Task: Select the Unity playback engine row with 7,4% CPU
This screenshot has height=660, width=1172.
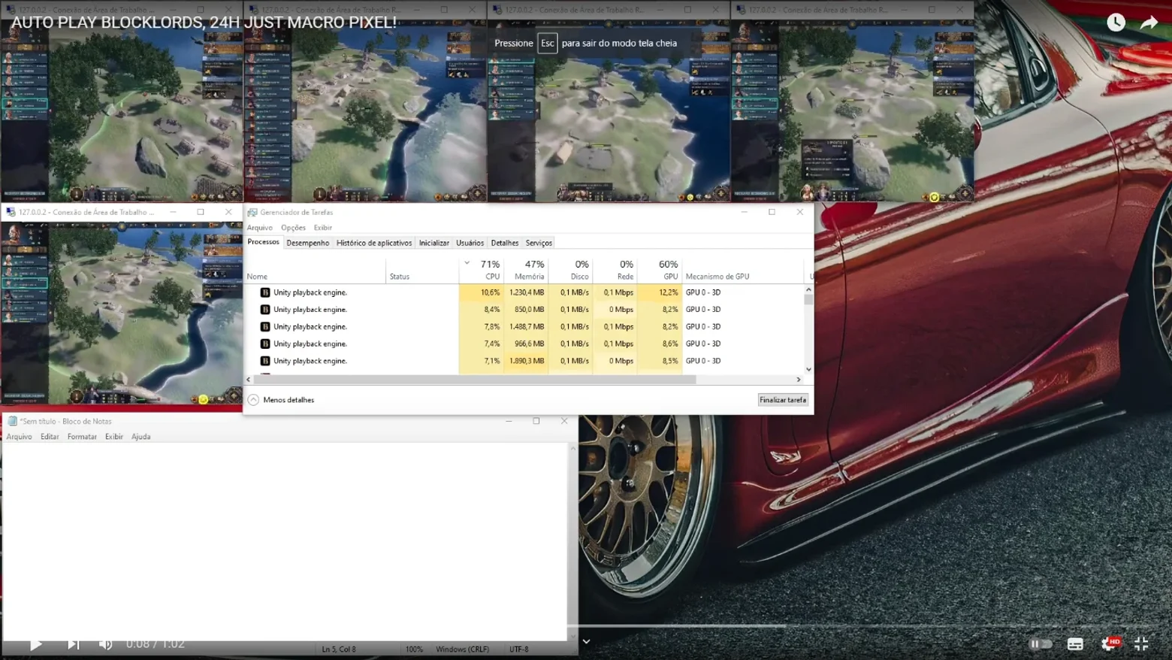Action: 524,344
